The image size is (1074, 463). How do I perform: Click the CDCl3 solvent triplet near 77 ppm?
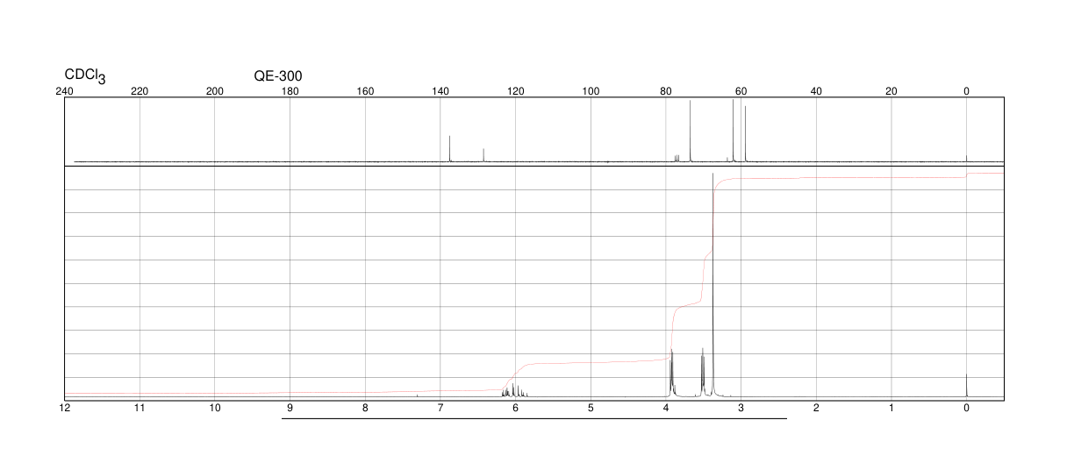677,159
